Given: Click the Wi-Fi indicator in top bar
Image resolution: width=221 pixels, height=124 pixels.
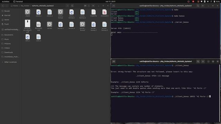Looking at the screenshot, I should pyautogui.click(x=202, y=1).
